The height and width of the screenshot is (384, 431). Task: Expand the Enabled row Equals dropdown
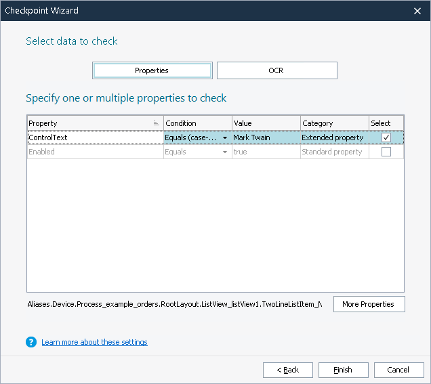225,152
